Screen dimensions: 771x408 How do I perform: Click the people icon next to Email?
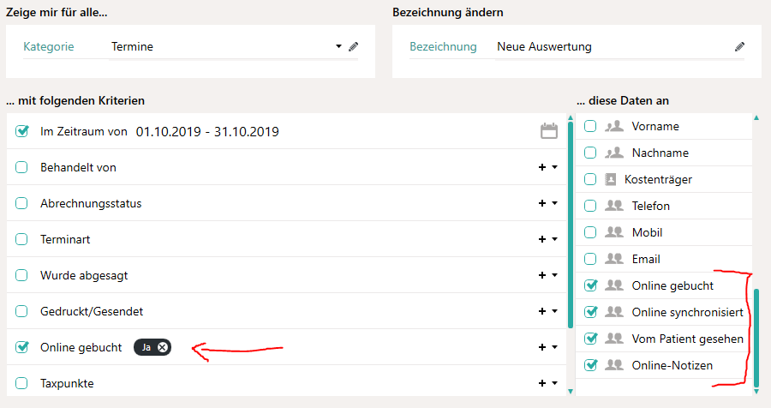coord(614,259)
